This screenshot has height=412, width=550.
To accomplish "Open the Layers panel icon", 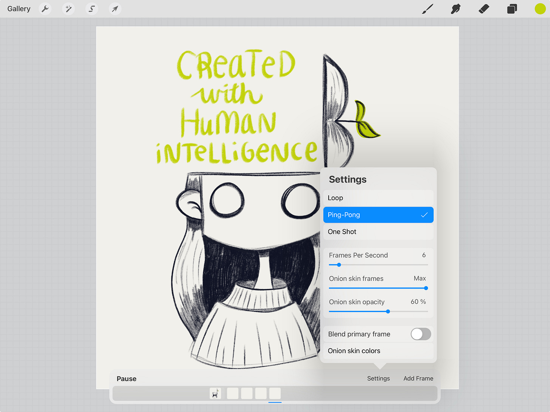I will [512, 9].
